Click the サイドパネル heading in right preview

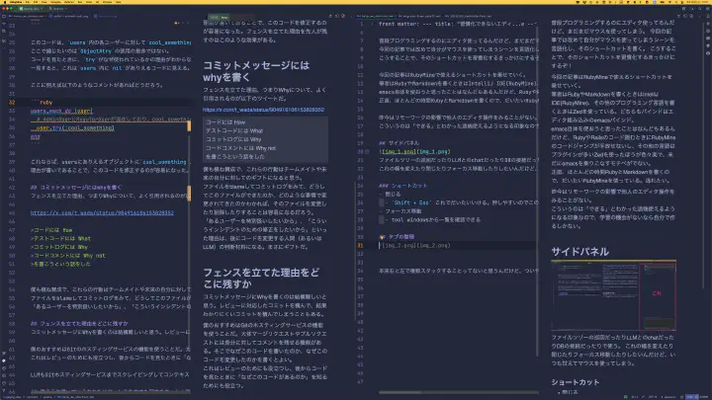[x=579, y=252]
